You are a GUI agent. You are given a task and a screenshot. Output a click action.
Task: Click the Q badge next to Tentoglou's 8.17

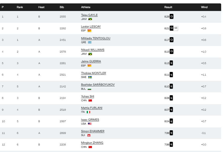click(x=172, y=40)
